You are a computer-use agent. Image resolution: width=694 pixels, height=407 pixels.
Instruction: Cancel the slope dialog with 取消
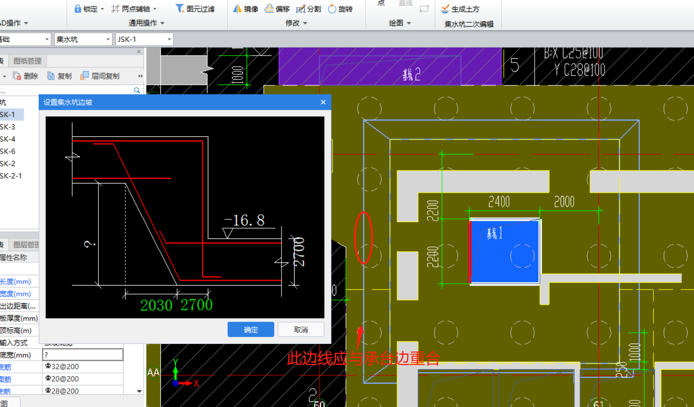[301, 330]
